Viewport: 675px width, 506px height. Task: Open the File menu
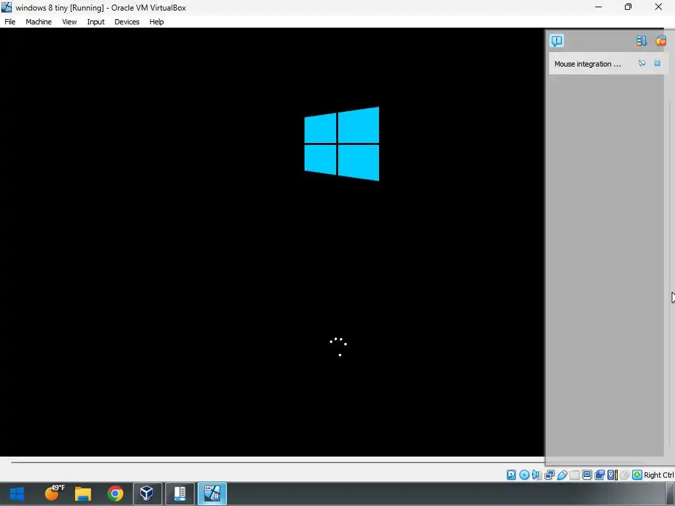(10, 22)
